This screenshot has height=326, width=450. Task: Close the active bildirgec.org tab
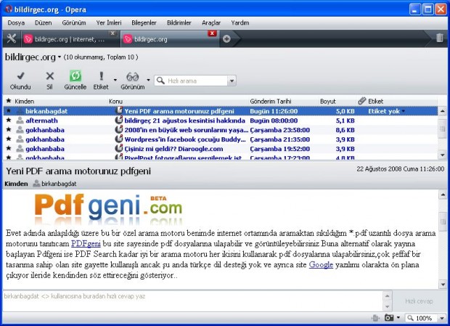(212, 33)
